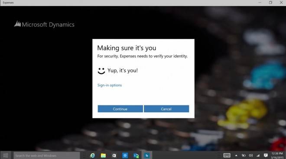
Task: Select the Expenses app taskbar icon
Action: [x=147, y=156]
